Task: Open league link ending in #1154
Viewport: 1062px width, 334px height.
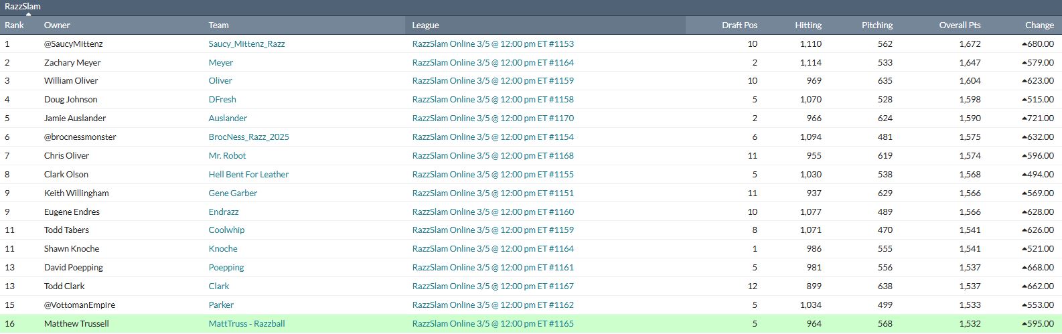Action: coord(493,137)
